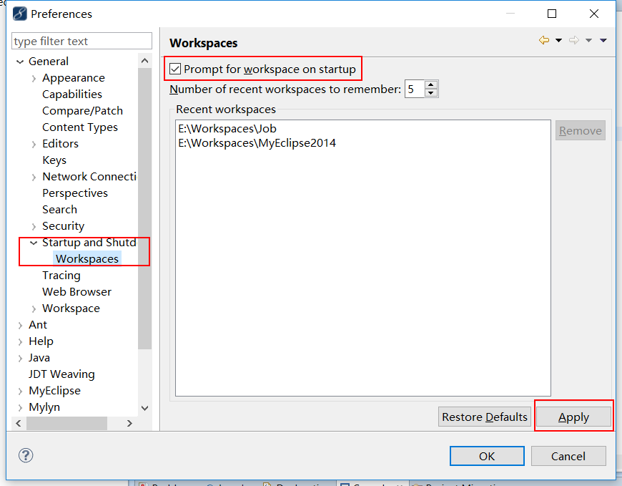The height and width of the screenshot is (486, 622).
Task: Select E:\Workspaces\Job in recent list
Action: pos(227,129)
